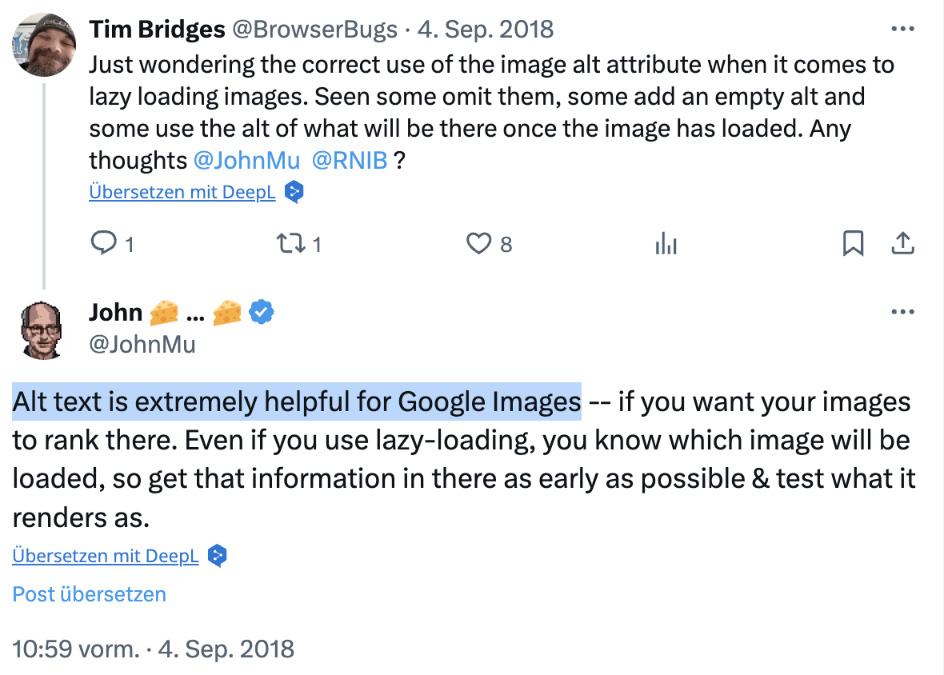Click the DeepL logo beside Tim's translate link
The height and width of the screenshot is (675, 944).
click(294, 192)
